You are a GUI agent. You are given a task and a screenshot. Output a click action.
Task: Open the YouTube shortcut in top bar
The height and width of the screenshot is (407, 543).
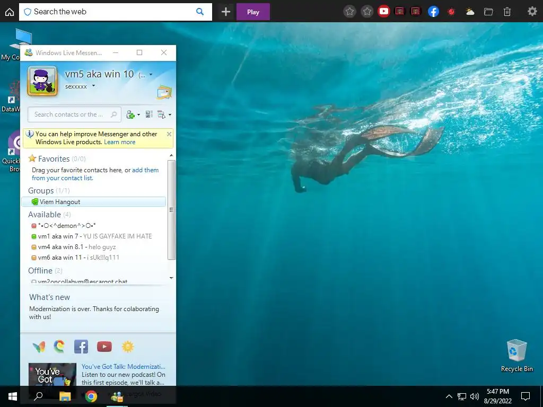pyautogui.click(x=384, y=12)
